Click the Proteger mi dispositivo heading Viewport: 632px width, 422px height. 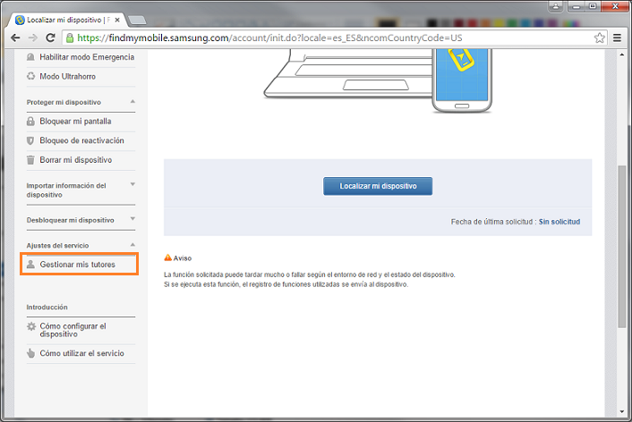pos(64,102)
